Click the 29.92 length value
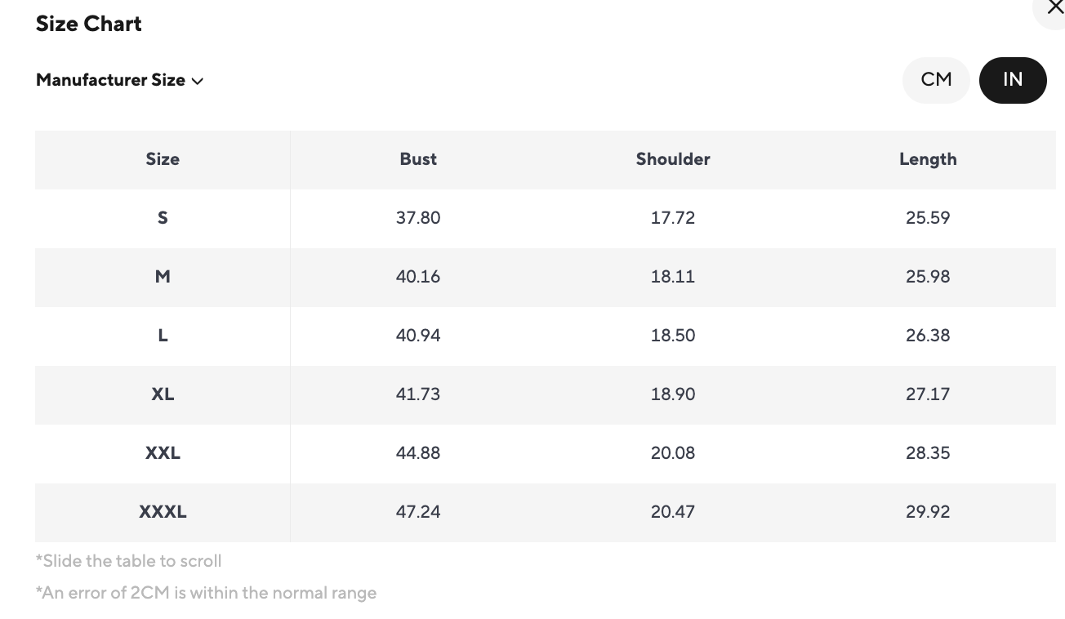Image resolution: width=1065 pixels, height=619 pixels. (928, 512)
